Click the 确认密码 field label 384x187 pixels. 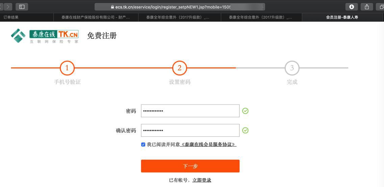click(126, 130)
